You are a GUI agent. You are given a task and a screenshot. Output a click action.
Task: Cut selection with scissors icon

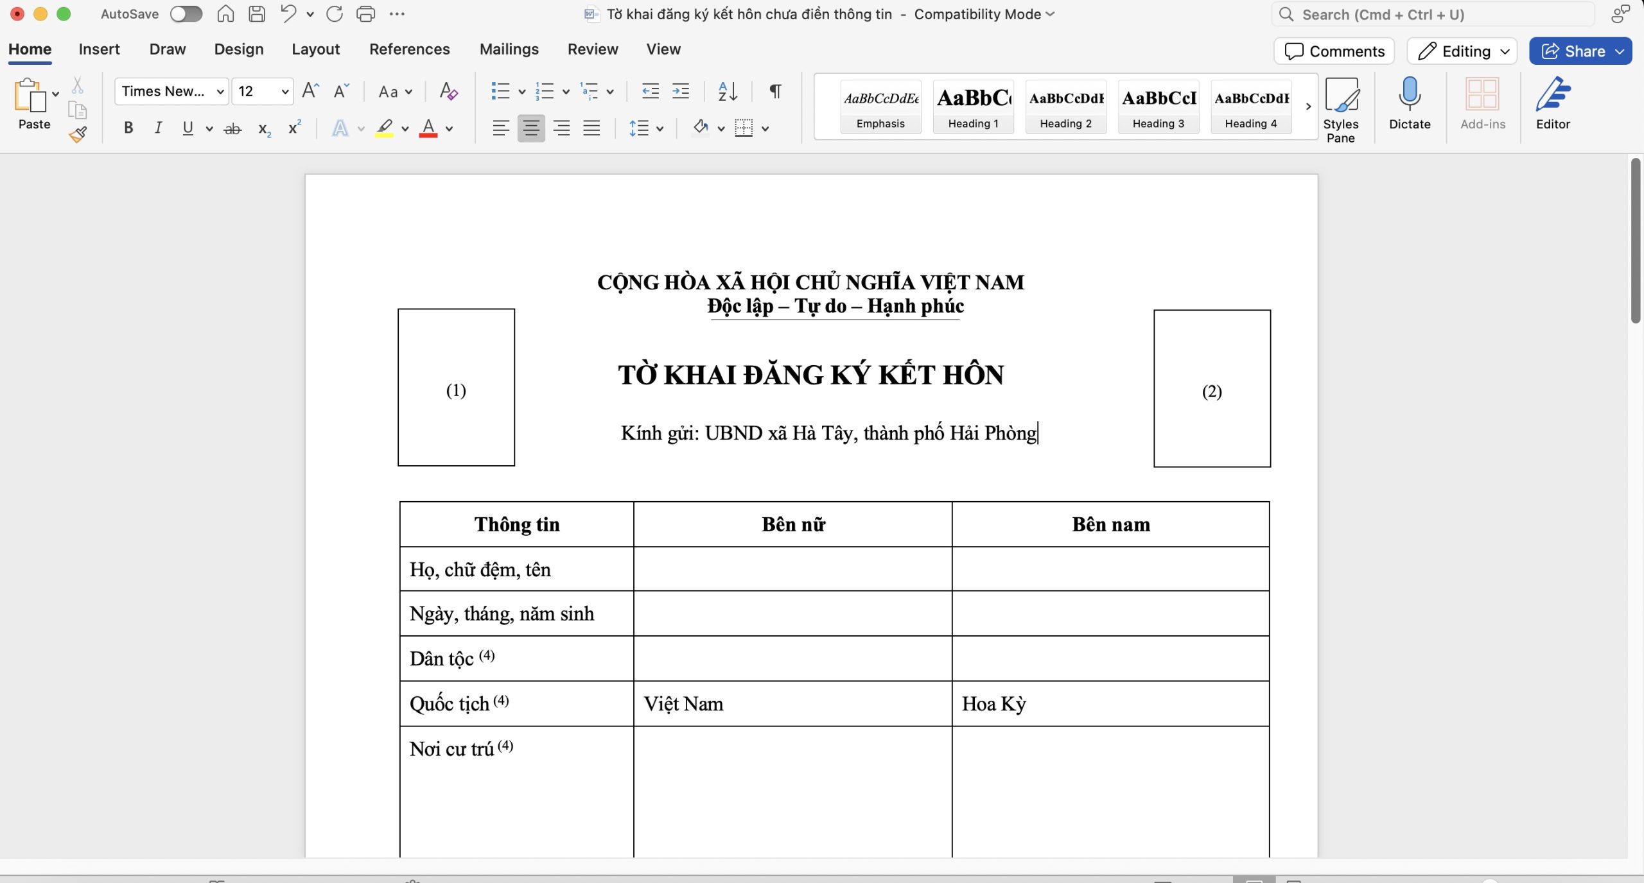click(78, 85)
